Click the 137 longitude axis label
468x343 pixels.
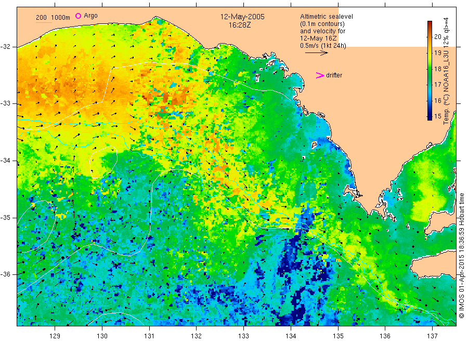coord(432,336)
